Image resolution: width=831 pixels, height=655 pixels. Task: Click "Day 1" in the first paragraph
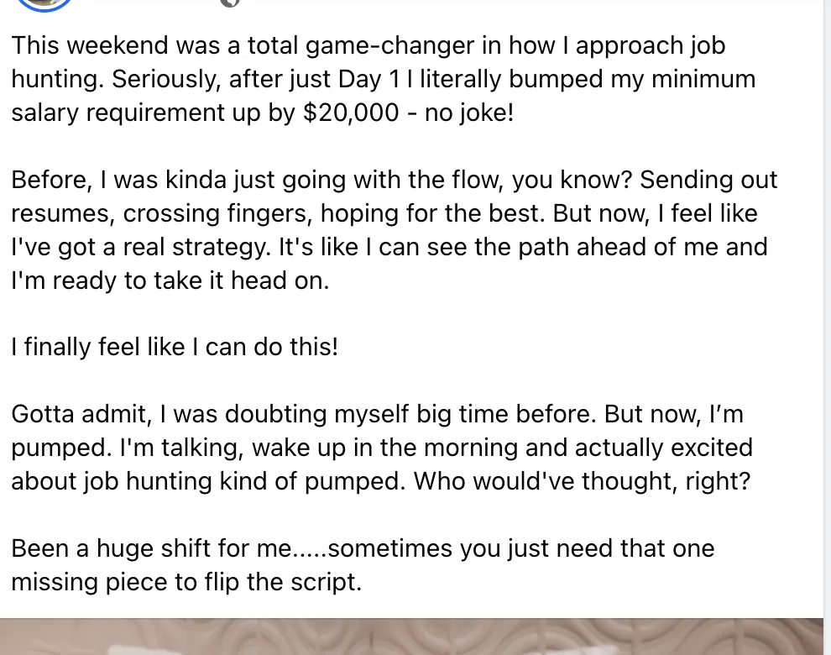click(x=368, y=79)
